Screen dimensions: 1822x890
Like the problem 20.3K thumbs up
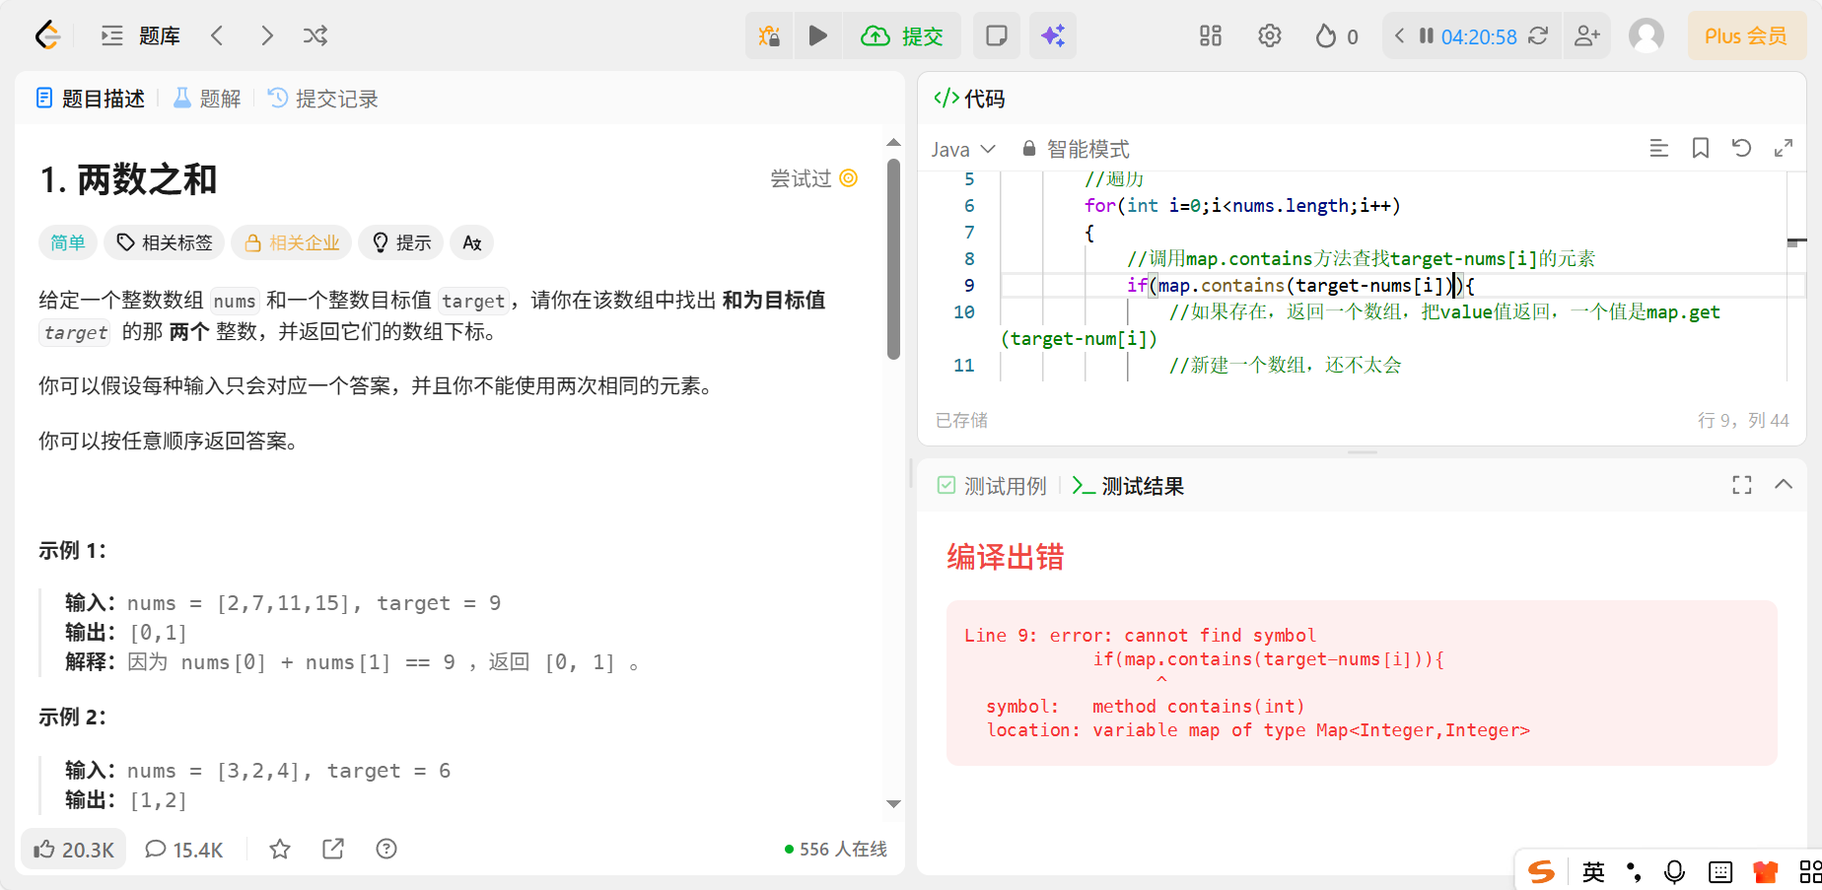coord(74,850)
